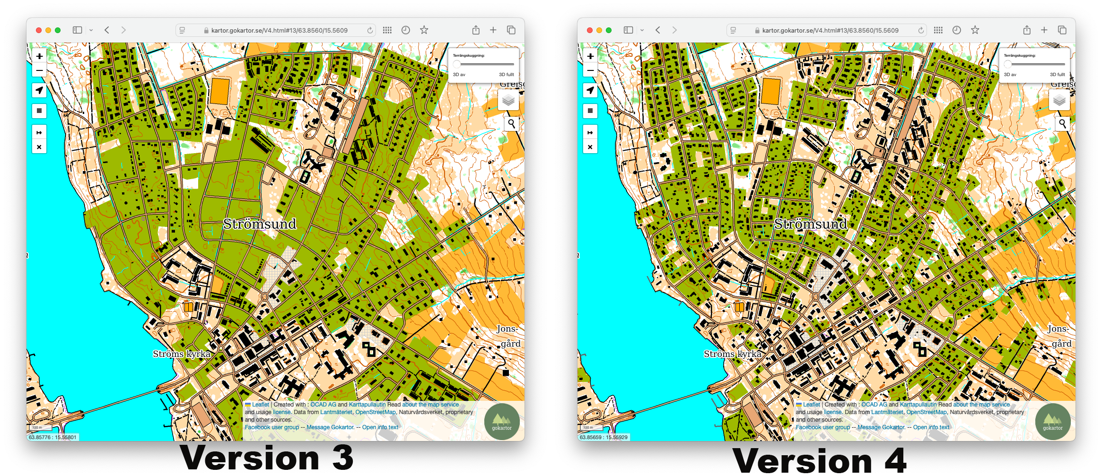Click the X clear control in Version 4 map
This screenshot has width=1102, height=476.
(x=590, y=147)
